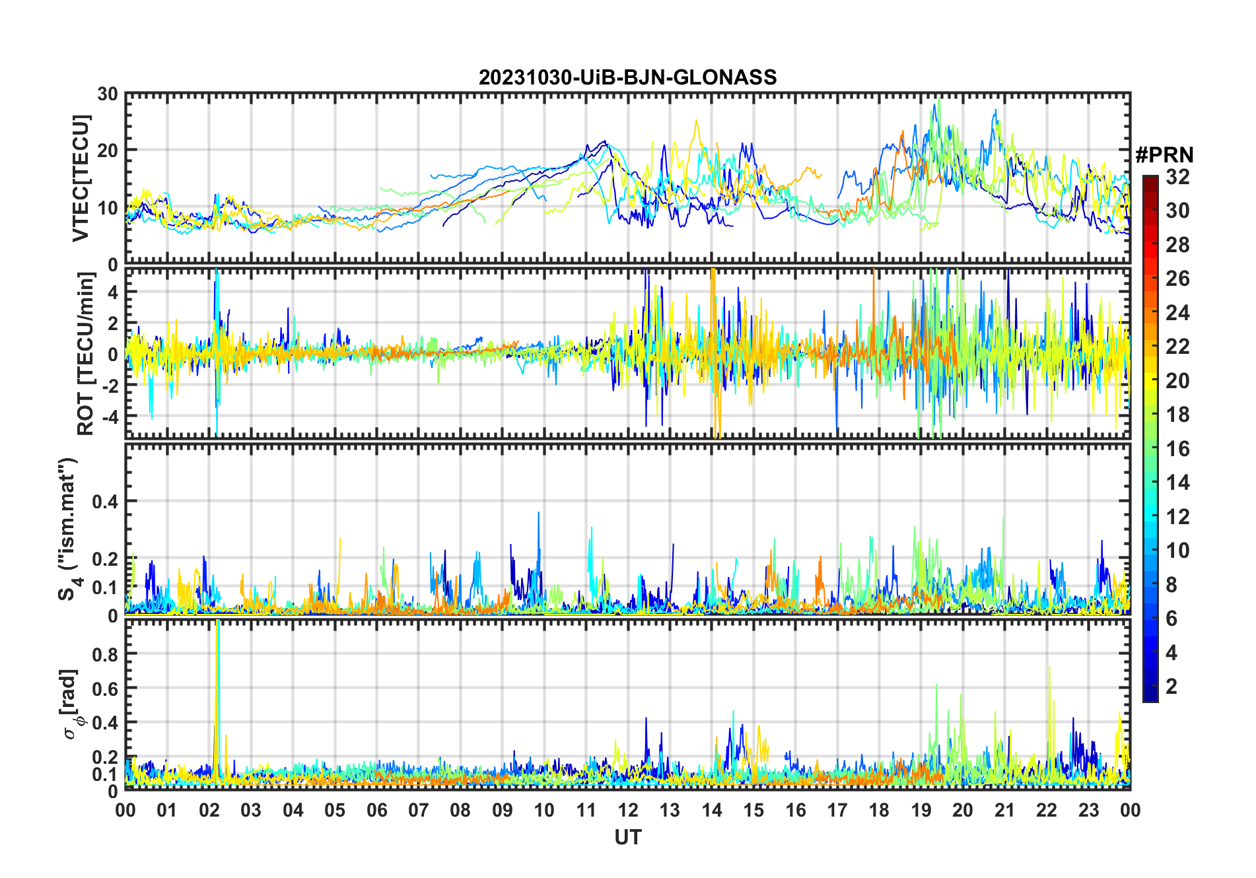Image resolution: width=1256 pixels, height=878 pixels.
Task: Select tick label 22 on the #PRN colorbar
Action: (x=1177, y=347)
